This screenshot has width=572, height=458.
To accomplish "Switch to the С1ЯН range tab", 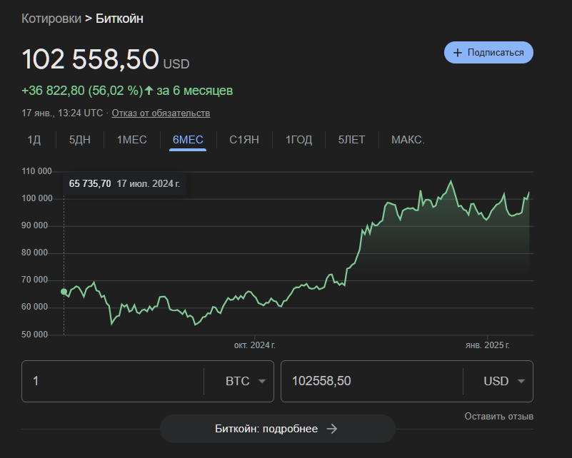I will click(x=244, y=140).
